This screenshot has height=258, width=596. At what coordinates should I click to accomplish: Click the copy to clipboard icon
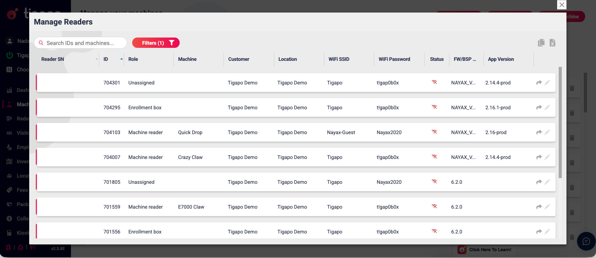point(541,43)
